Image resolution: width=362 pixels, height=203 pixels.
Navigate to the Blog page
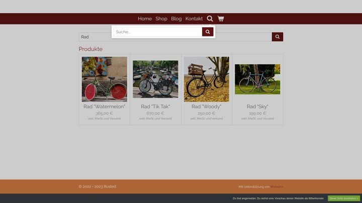click(176, 19)
